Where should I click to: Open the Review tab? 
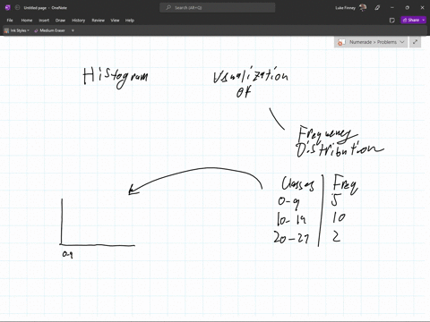98,21
